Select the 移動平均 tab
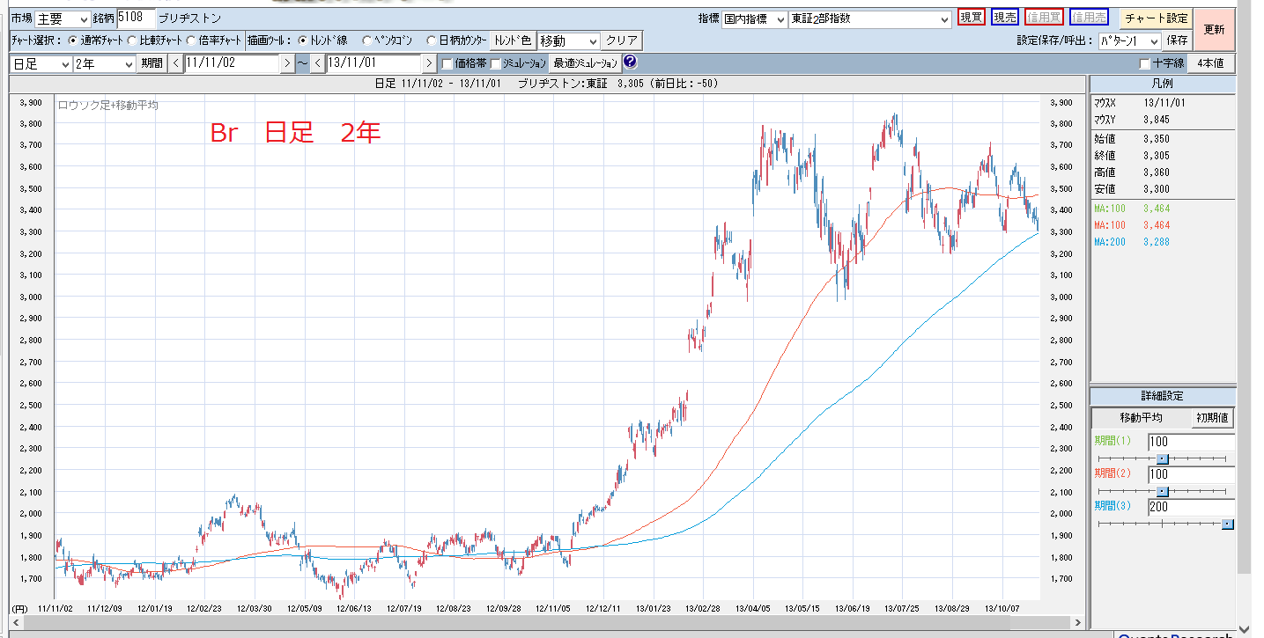This screenshot has height=638, width=1264. pyautogui.click(x=1141, y=418)
